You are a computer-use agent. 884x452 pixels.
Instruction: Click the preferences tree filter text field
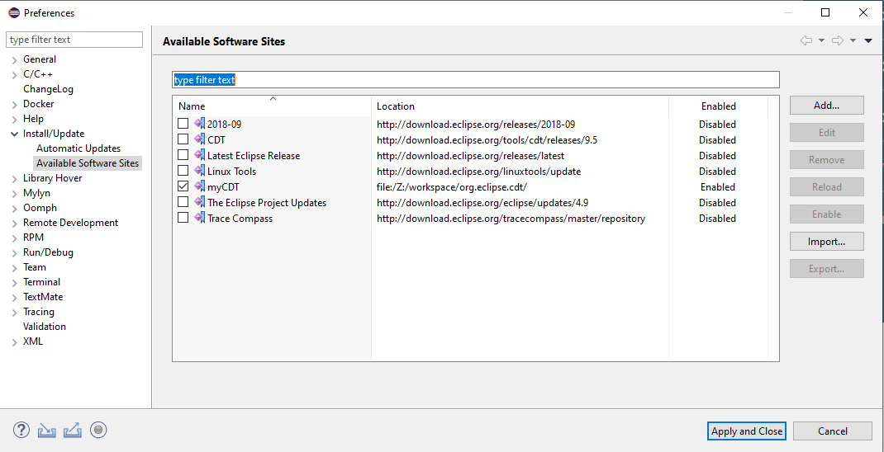74,40
